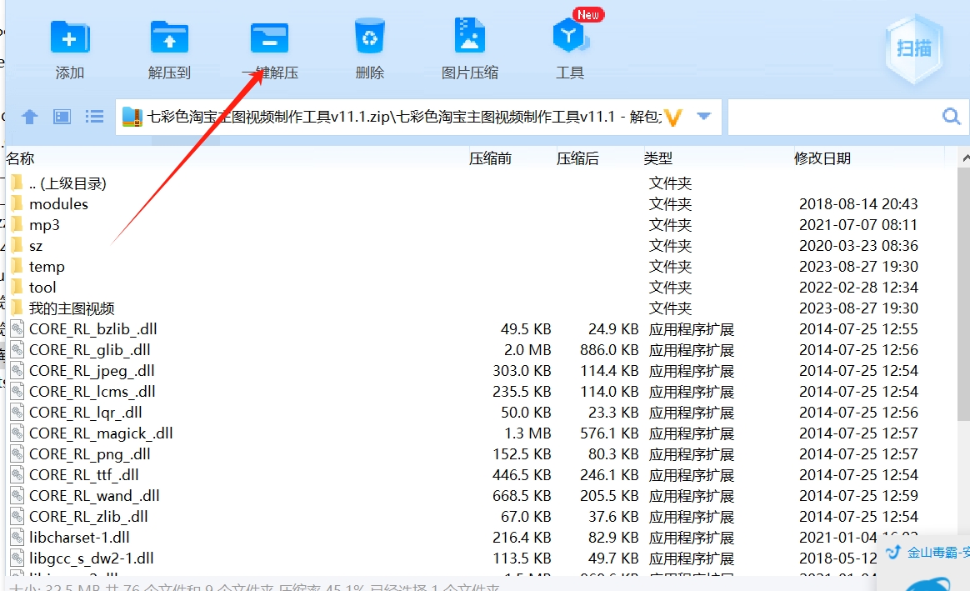The image size is (970, 591).
Task: Switch to the list view mode
Action: [x=94, y=117]
